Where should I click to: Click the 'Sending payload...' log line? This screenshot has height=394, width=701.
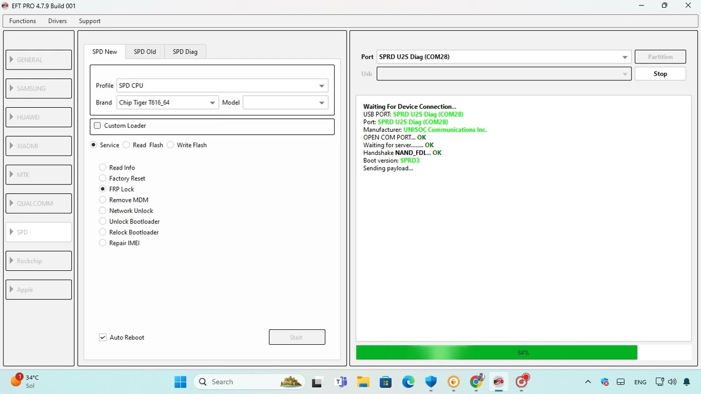click(x=388, y=168)
